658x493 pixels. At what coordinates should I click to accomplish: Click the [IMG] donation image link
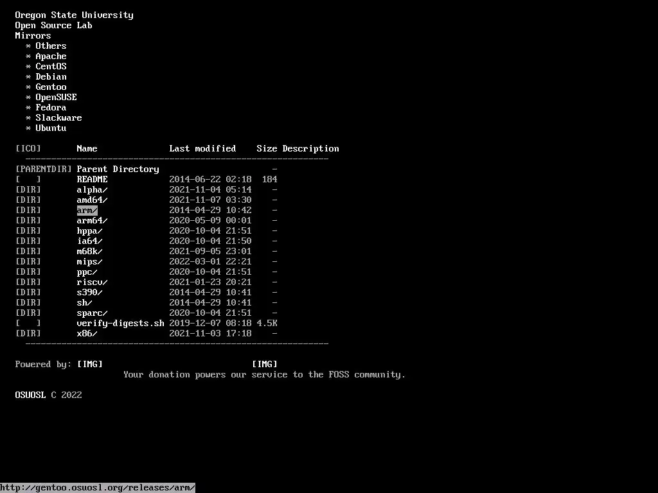[x=264, y=365]
